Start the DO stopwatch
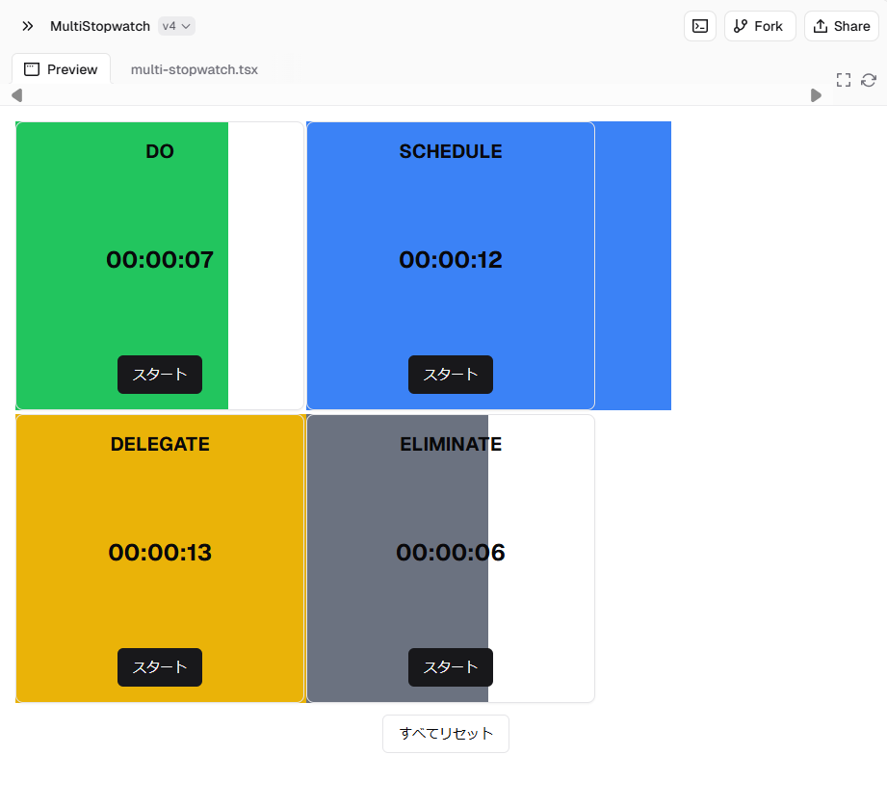 tap(160, 375)
